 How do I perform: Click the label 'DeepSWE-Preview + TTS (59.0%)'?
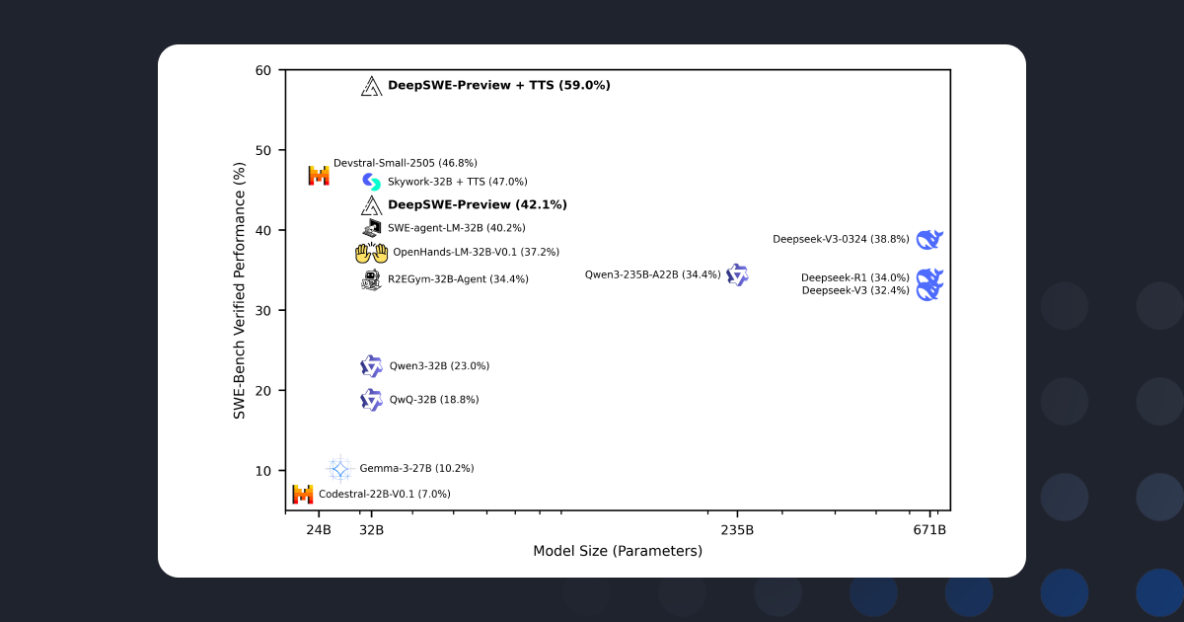[499, 86]
